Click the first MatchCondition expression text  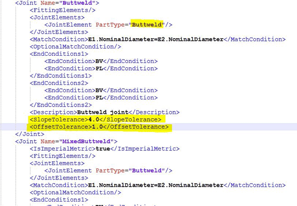click(x=156, y=39)
